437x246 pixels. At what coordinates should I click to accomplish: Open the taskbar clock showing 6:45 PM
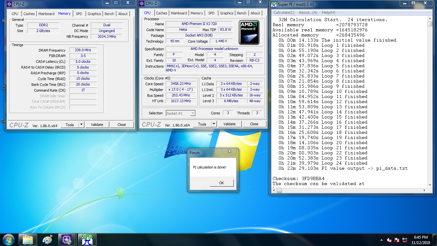[x=421, y=240]
